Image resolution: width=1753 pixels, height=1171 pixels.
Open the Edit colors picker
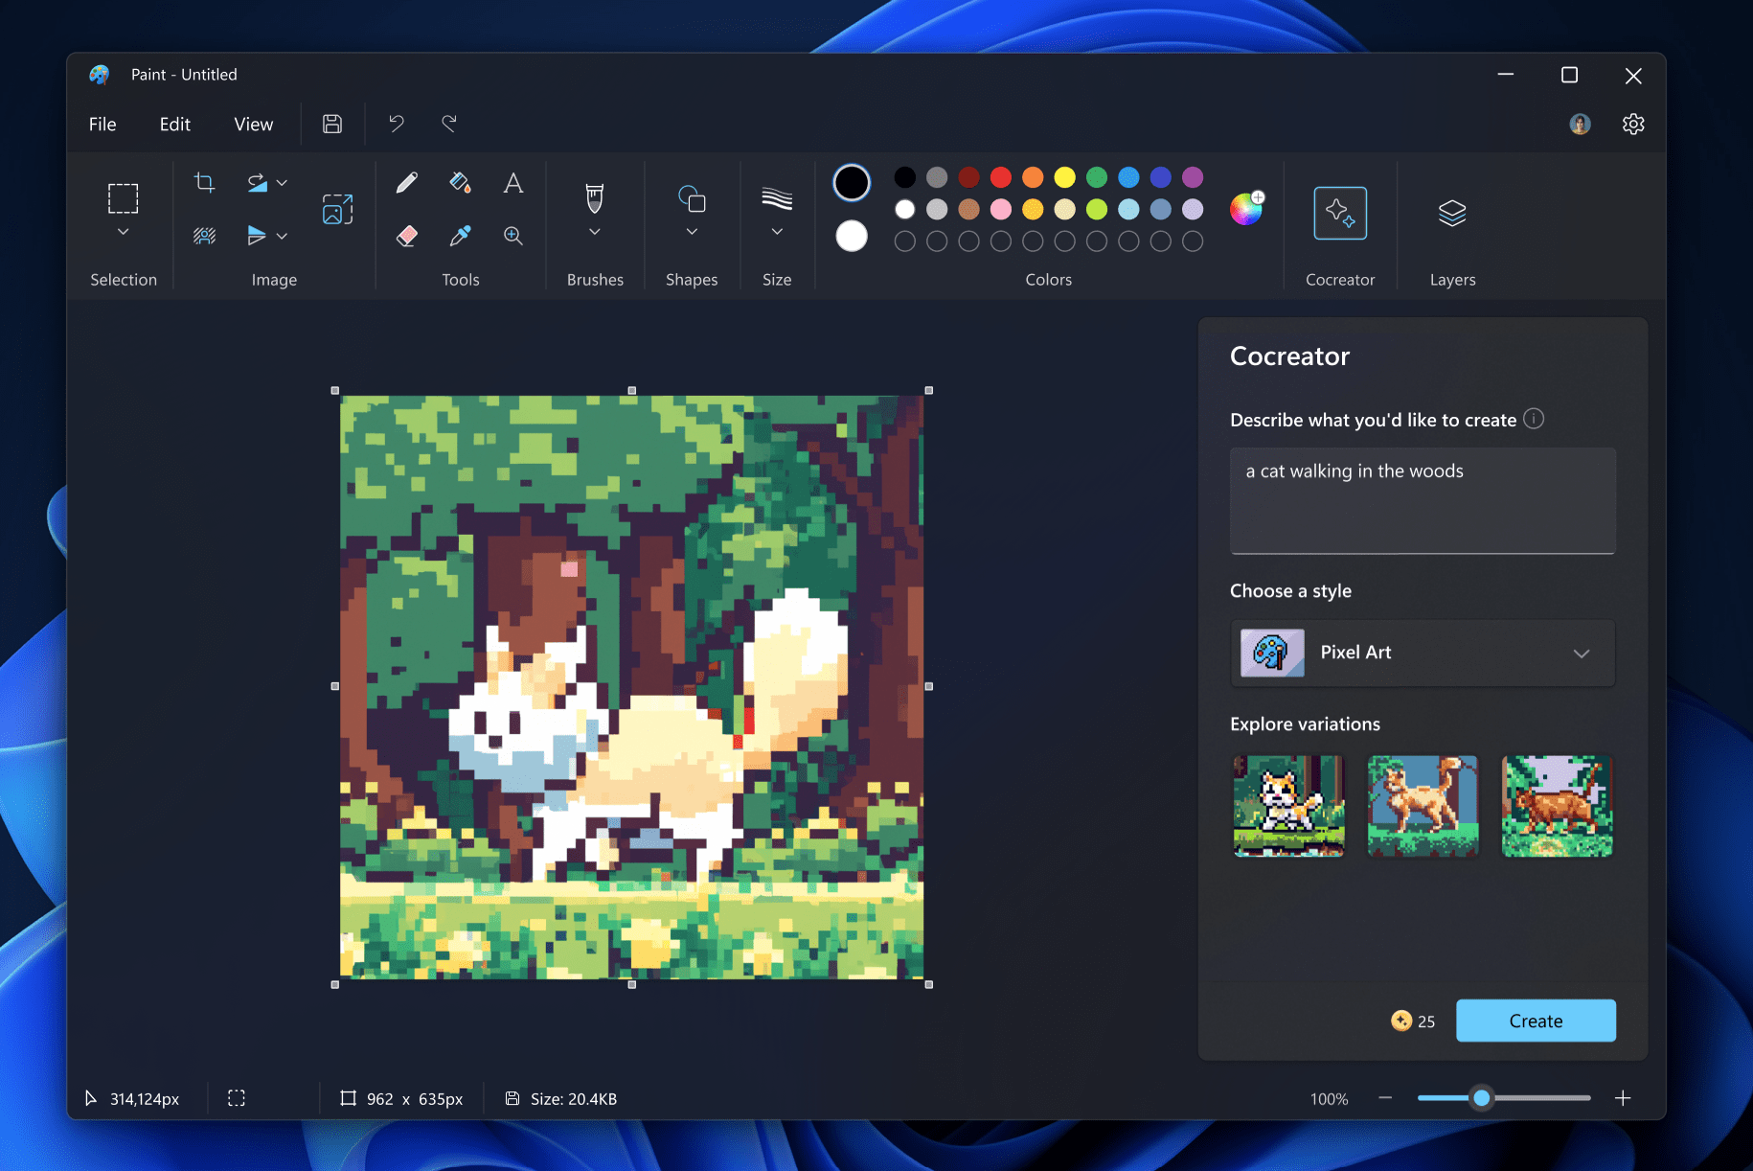[1245, 208]
